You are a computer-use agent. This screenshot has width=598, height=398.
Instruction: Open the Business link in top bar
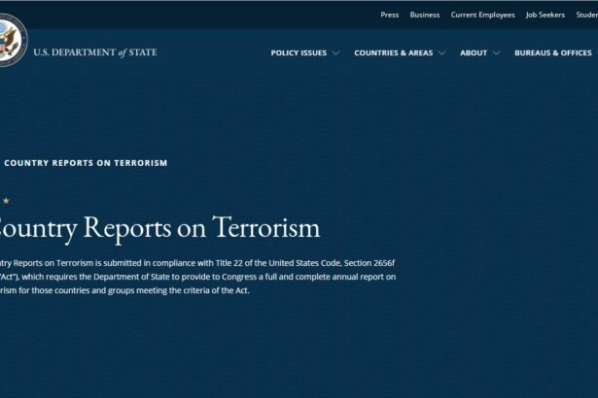[425, 15]
